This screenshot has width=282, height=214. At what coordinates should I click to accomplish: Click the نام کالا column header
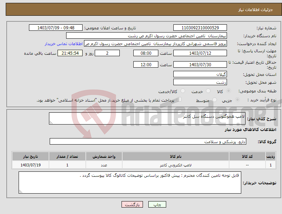click(x=175, y=156)
